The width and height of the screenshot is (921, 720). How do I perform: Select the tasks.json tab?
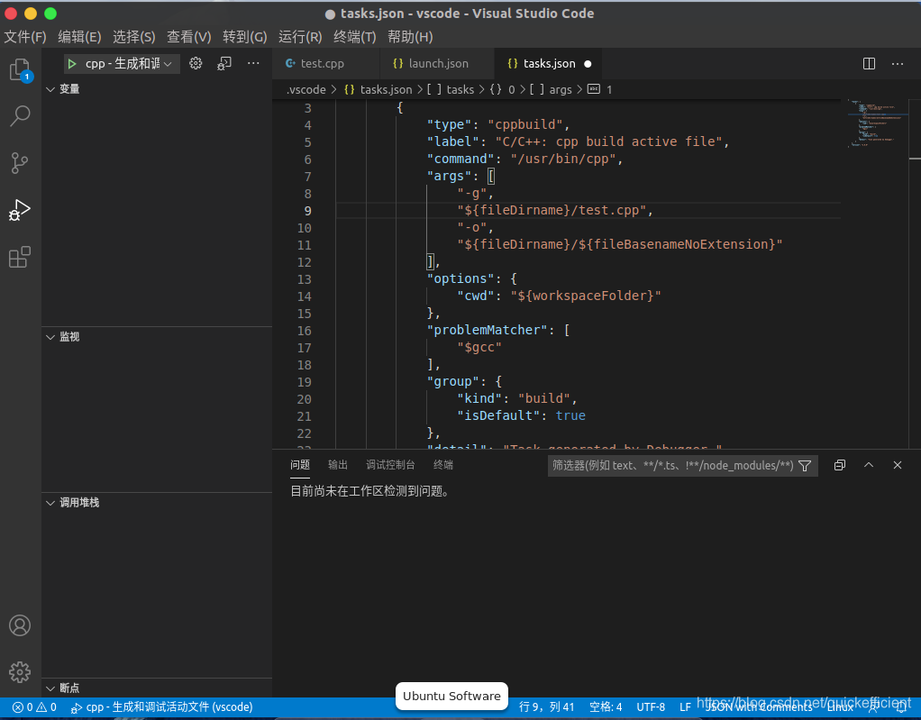(x=549, y=63)
